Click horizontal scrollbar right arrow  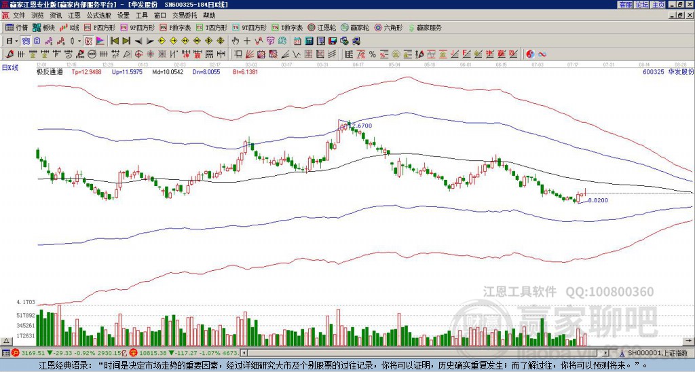606,354
